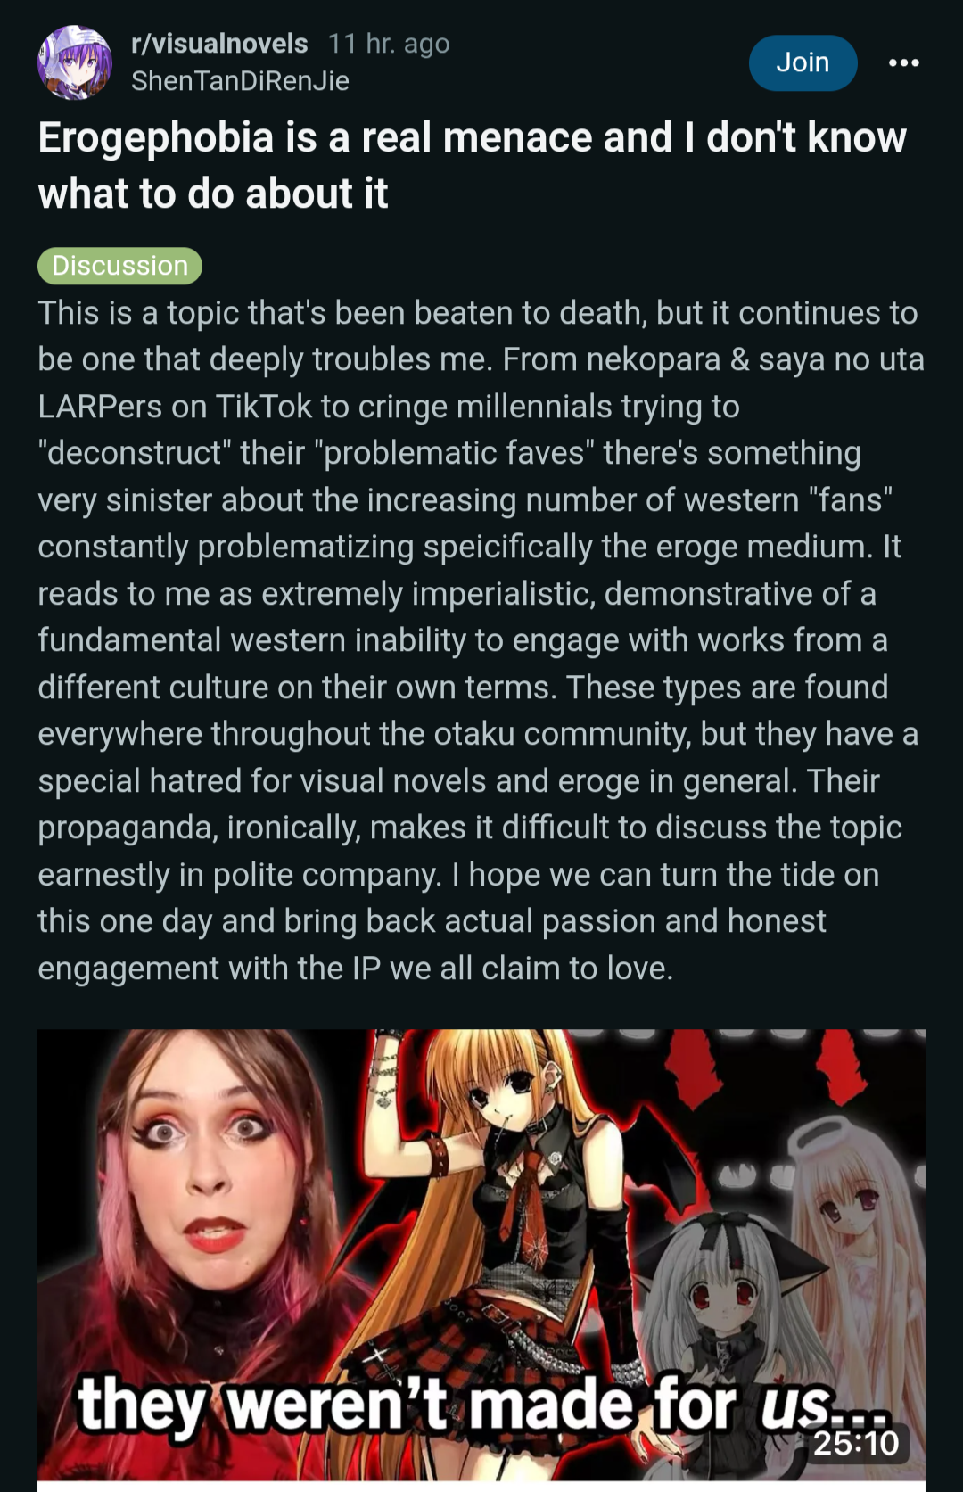Viewport: 963px width, 1492px height.
Task: Click the 25:10 video duration badge
Action: tap(856, 1442)
